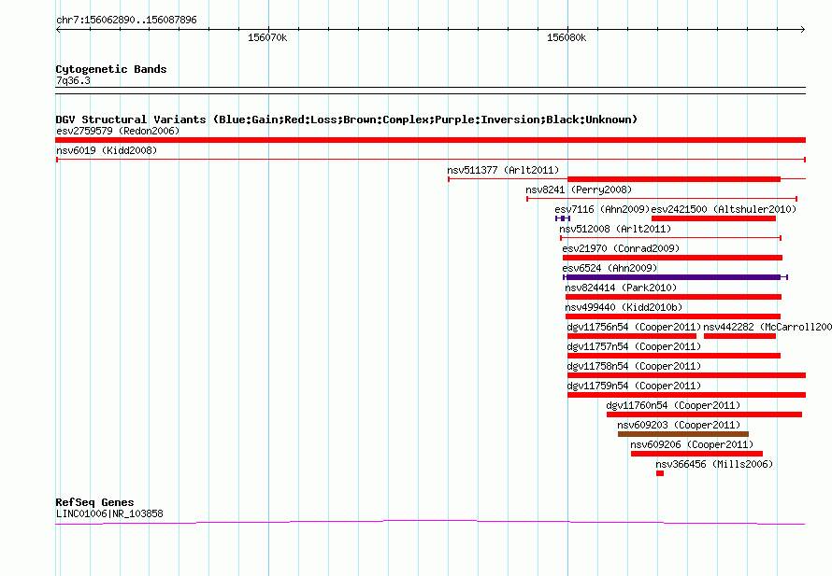Click the 156070k ruler tick label
This screenshot has width=832, height=576.
point(267,37)
